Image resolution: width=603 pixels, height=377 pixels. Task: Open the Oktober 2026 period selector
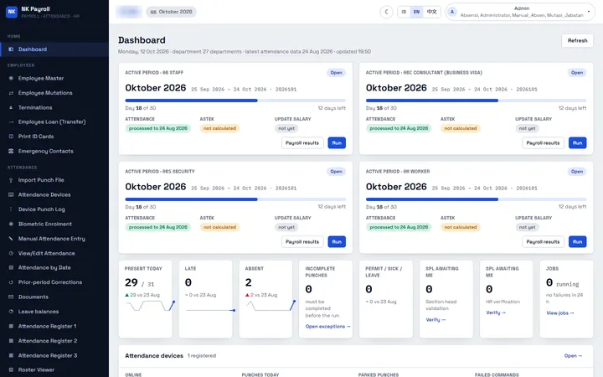pyautogui.click(x=171, y=12)
